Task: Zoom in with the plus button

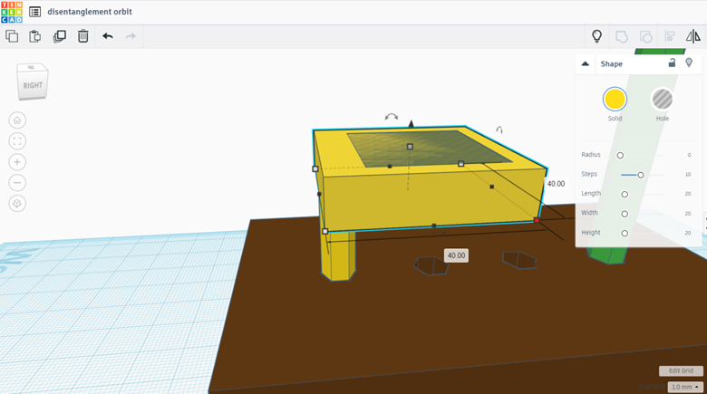Action: pos(17,162)
